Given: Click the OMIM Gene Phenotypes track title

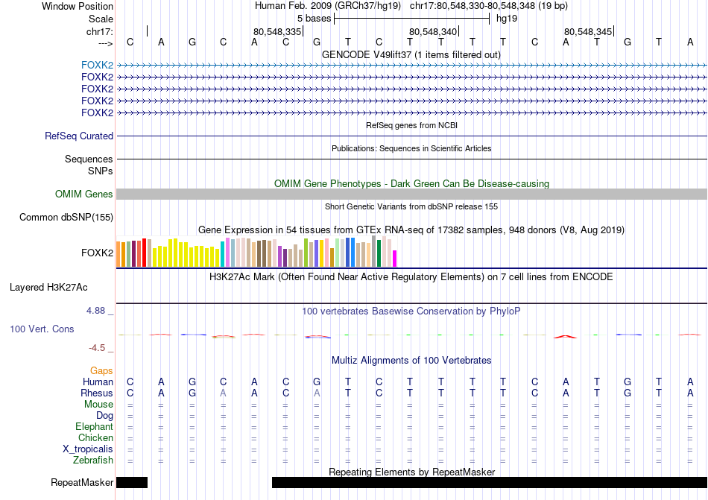Looking at the screenshot, I should [412, 183].
